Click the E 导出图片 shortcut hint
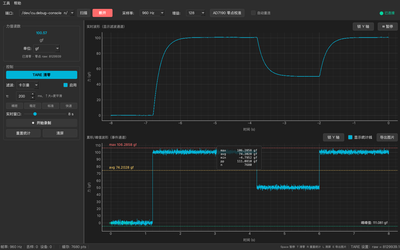Screen dimensions: 400x250 339,247
